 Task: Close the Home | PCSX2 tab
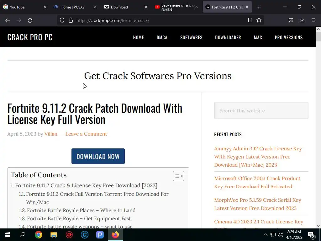95,7
